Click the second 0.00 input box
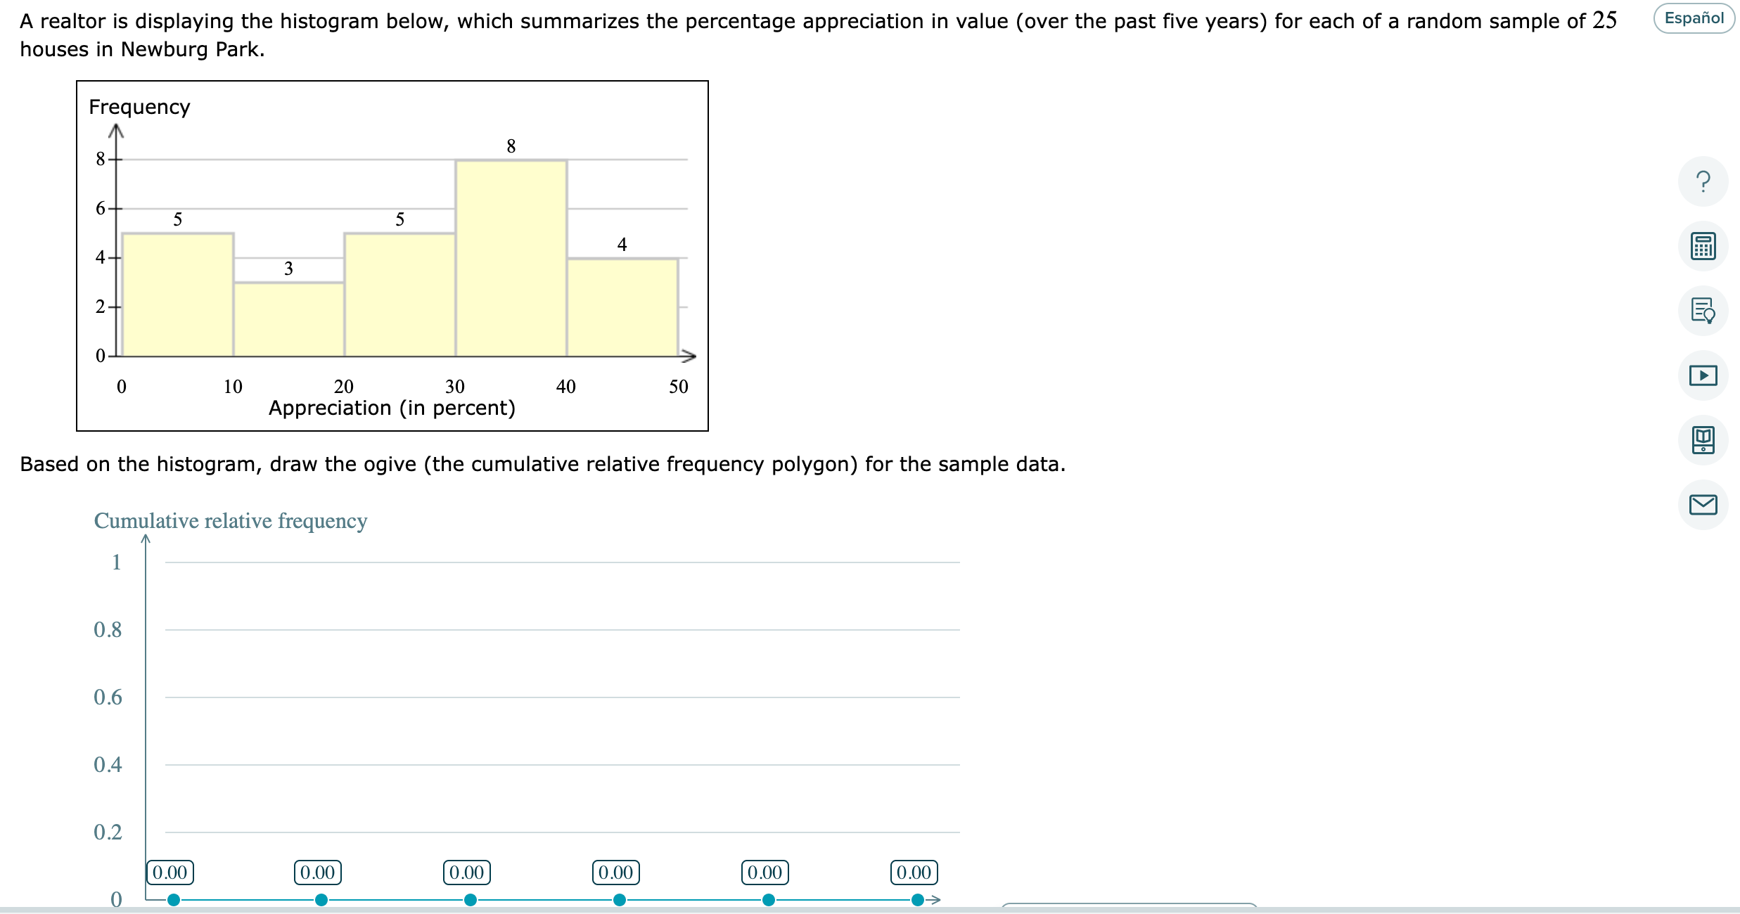Viewport: 1740px width, 914px height. coord(318,873)
